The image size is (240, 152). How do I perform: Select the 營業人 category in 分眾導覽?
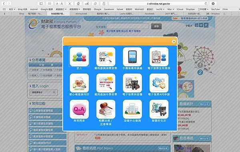pyautogui.click(x=34, y=76)
